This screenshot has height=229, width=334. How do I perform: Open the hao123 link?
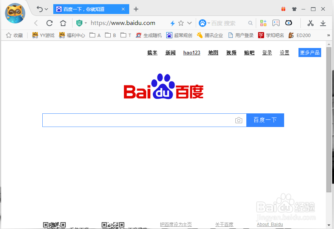click(192, 53)
